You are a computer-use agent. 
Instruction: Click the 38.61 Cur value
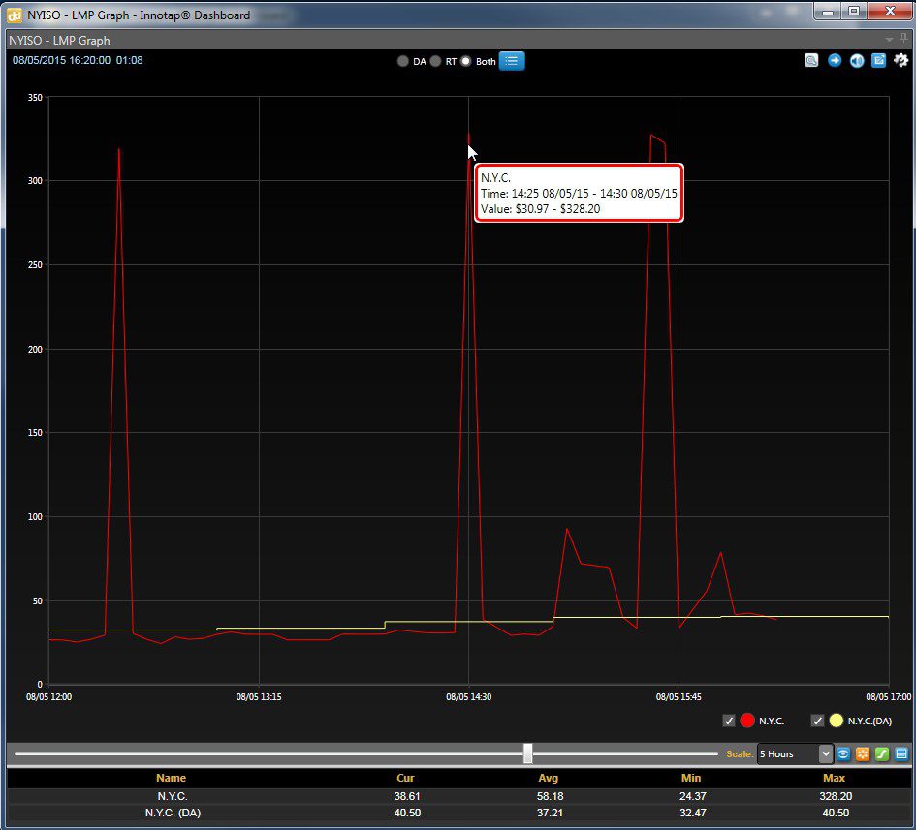point(407,796)
